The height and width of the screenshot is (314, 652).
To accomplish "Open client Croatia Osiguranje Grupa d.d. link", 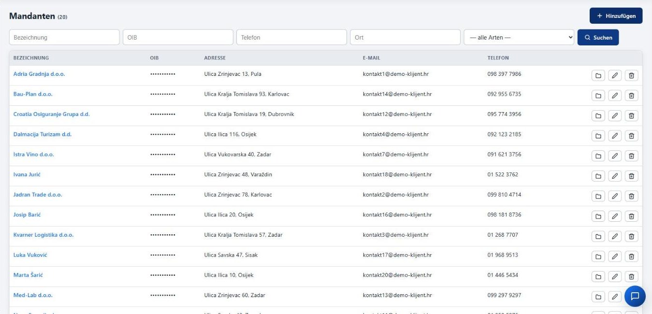I will (x=52, y=114).
